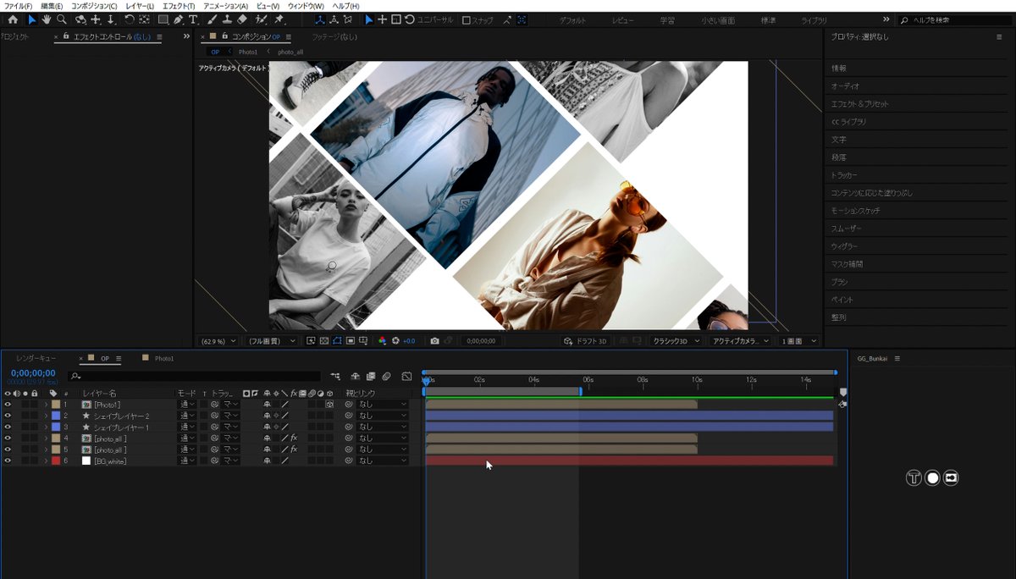
Task: Click the motion blur icon in timeline header
Action: [x=386, y=376]
